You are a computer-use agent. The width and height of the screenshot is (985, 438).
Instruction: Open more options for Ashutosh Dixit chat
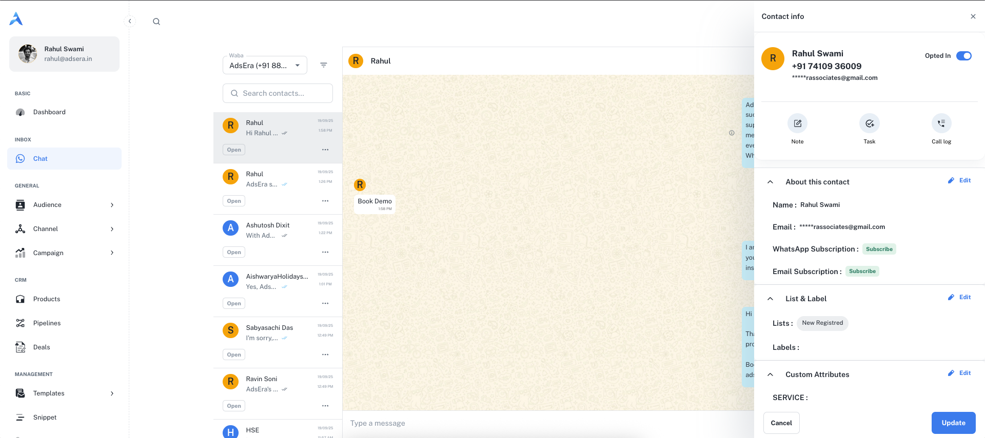(x=325, y=252)
